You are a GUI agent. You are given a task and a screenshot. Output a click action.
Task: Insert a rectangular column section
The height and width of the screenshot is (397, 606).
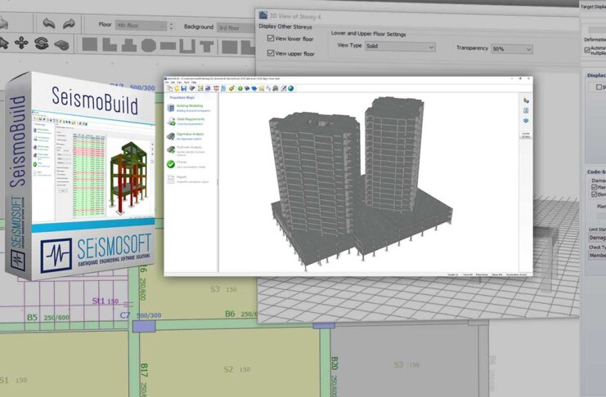click(90, 44)
